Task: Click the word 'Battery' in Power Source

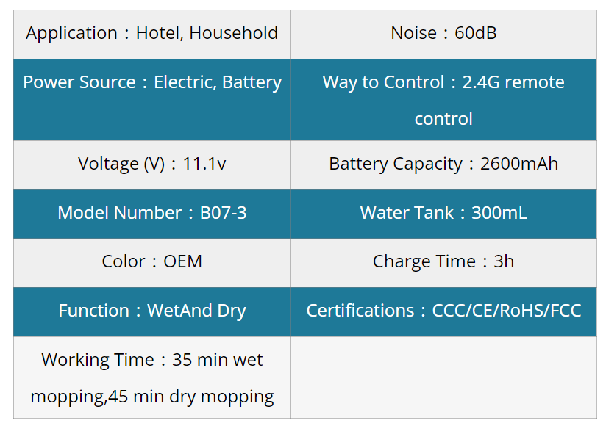Action: [252, 82]
